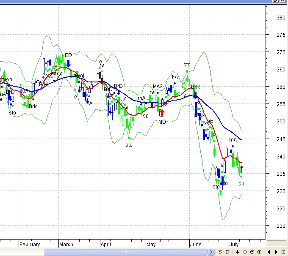Viewport: 288px width, 256px height.
Task: Click the blue down arrow under ED
Action: pyautogui.click(x=69, y=63)
